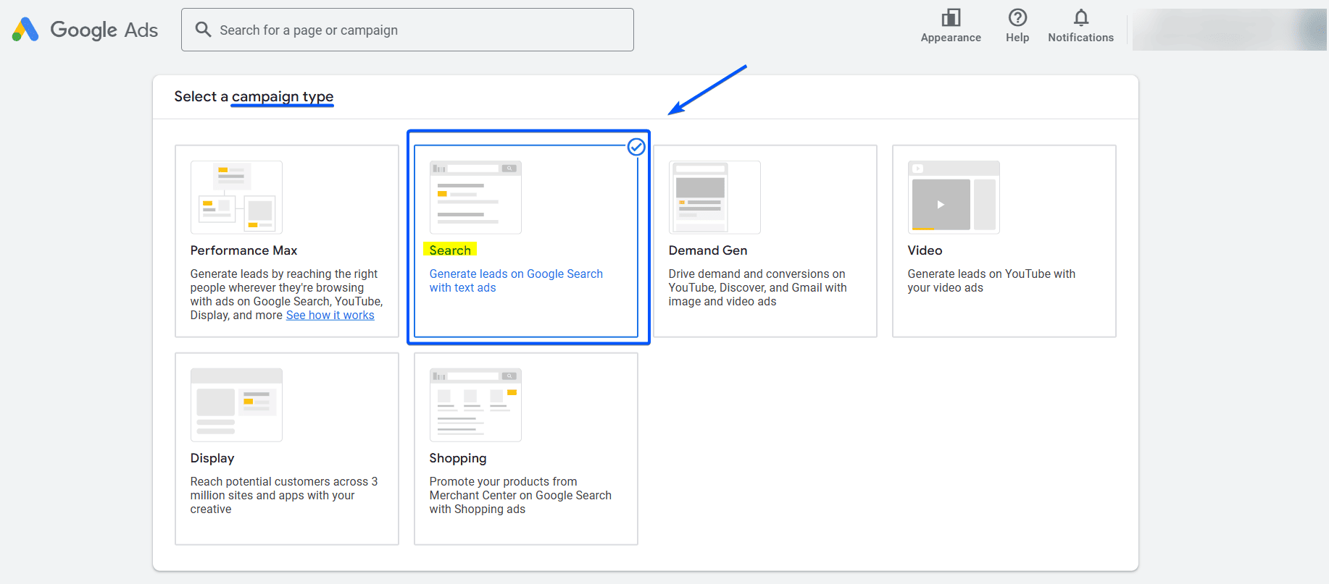
Task: Uncheck the Search campaign checkmark
Action: (x=636, y=147)
